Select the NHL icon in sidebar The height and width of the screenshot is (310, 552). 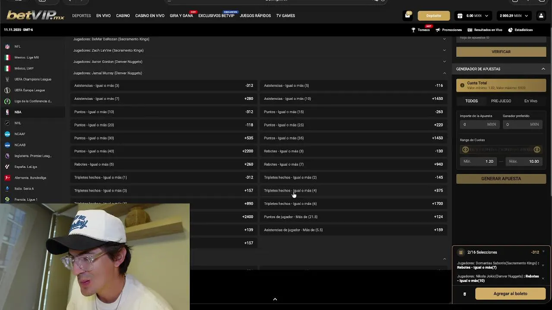tap(7, 123)
